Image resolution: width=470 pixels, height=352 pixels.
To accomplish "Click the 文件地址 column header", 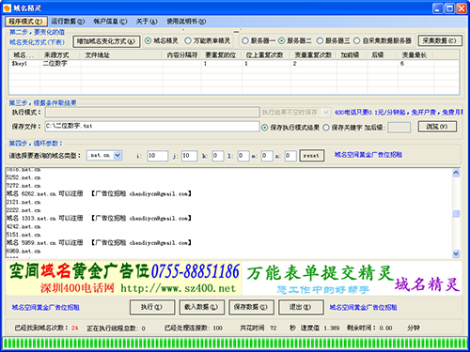I will click(122, 55).
